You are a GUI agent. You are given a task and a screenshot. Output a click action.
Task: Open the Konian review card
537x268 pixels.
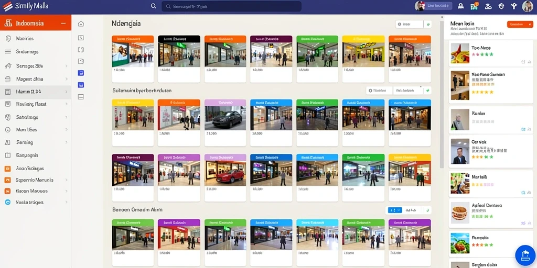tap(491, 120)
